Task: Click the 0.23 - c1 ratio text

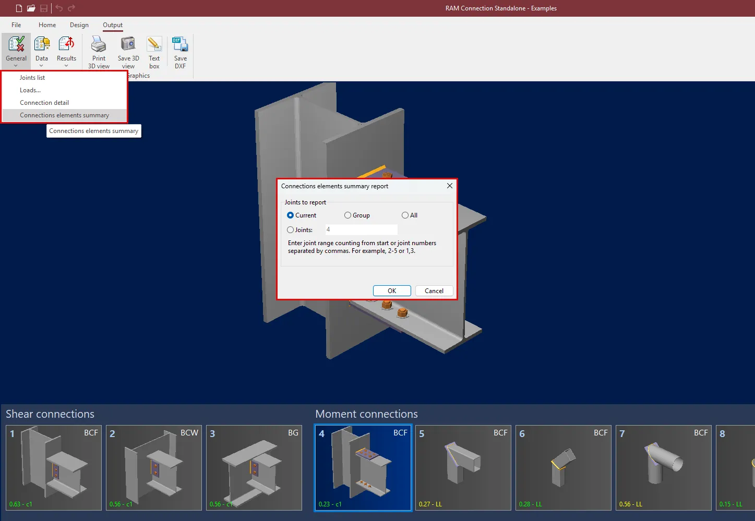Action: 330,504
